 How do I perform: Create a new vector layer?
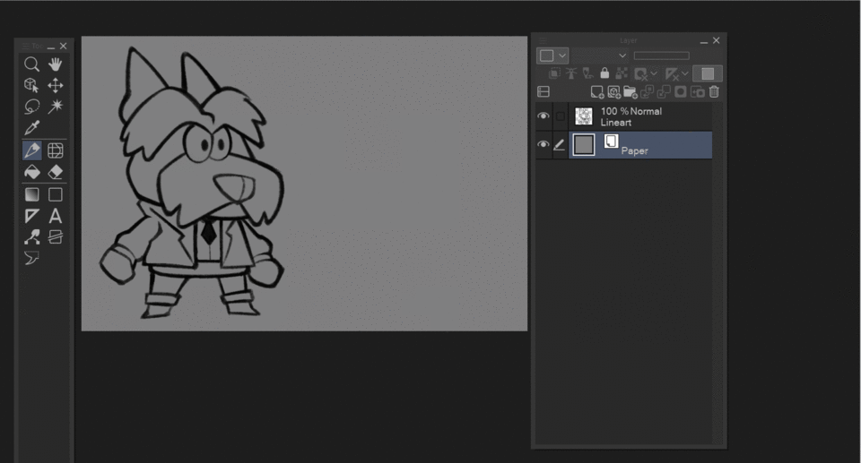(613, 91)
